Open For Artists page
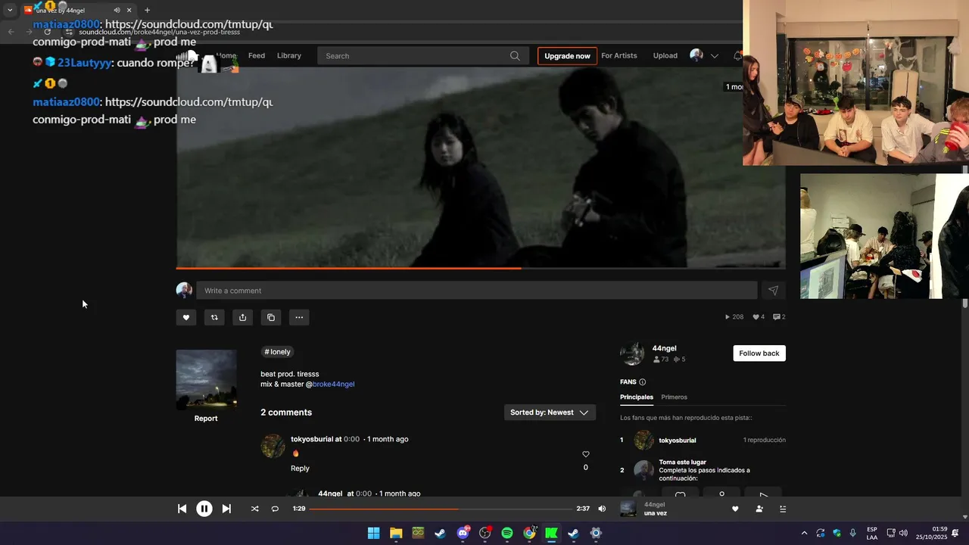Viewport: 969px width, 545px height. coord(619,56)
